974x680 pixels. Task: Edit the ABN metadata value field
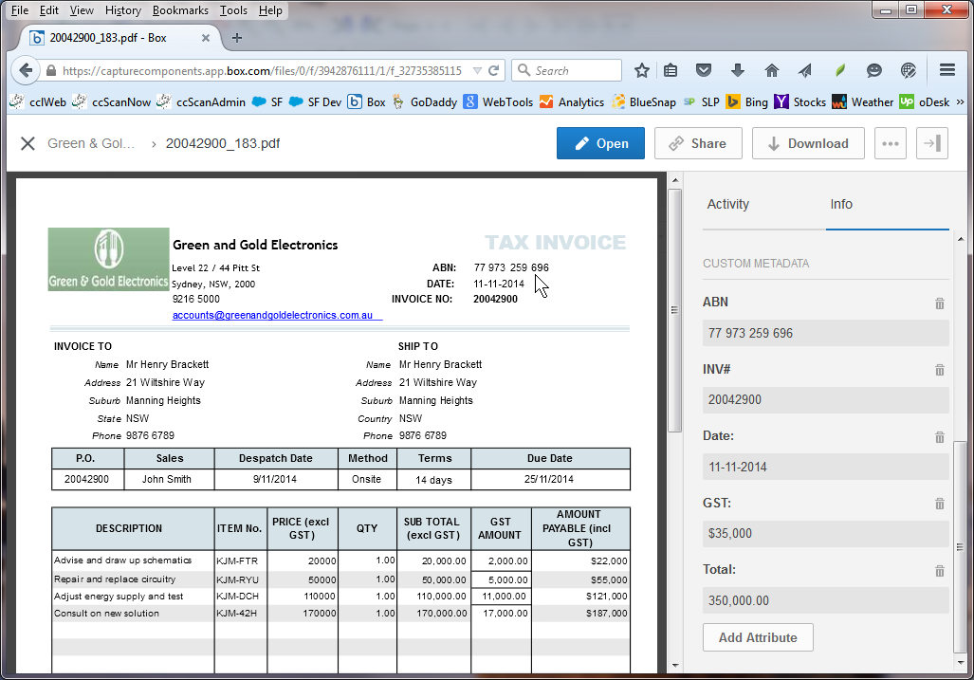pyautogui.click(x=825, y=333)
